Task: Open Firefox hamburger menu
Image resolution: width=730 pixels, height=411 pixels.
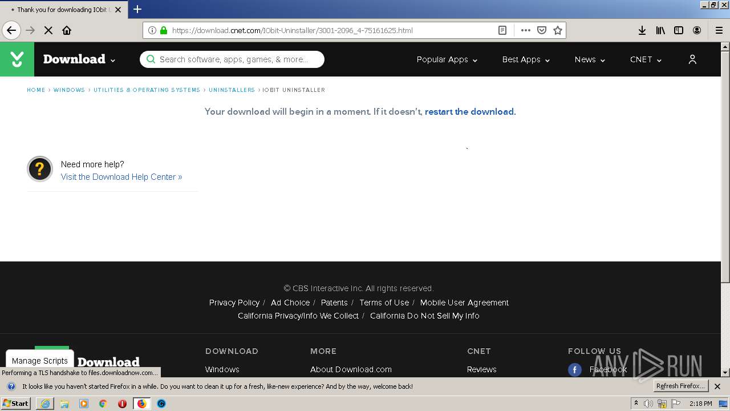Action: (x=719, y=30)
